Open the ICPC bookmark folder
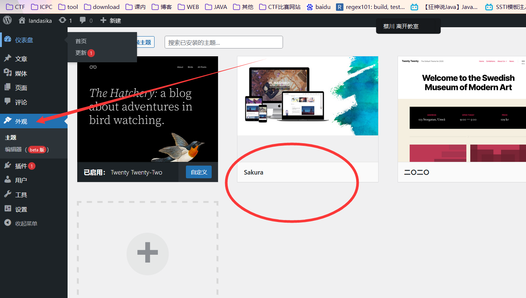Screen dimensions: 526x298 42,7
